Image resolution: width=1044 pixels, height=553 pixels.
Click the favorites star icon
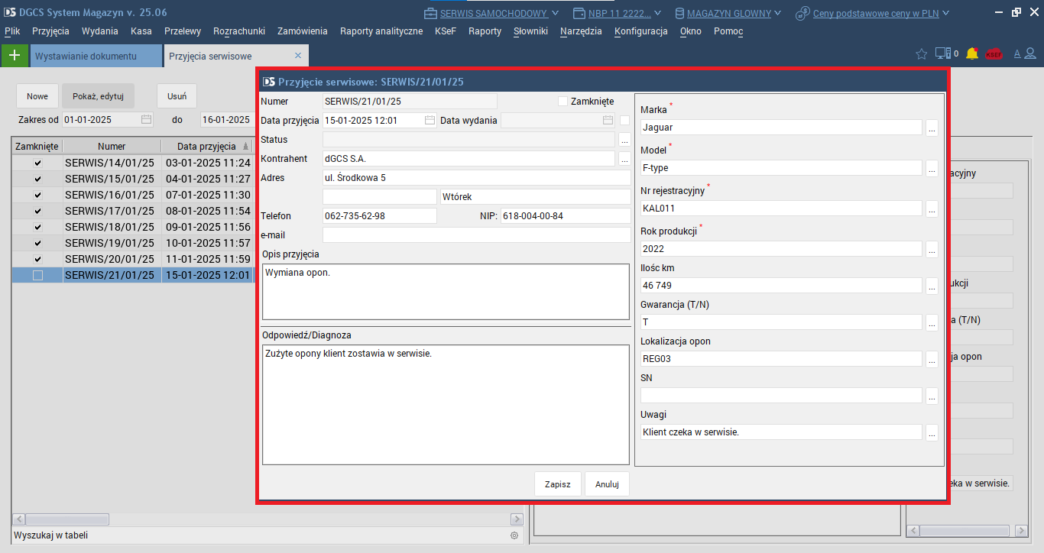pyautogui.click(x=921, y=53)
